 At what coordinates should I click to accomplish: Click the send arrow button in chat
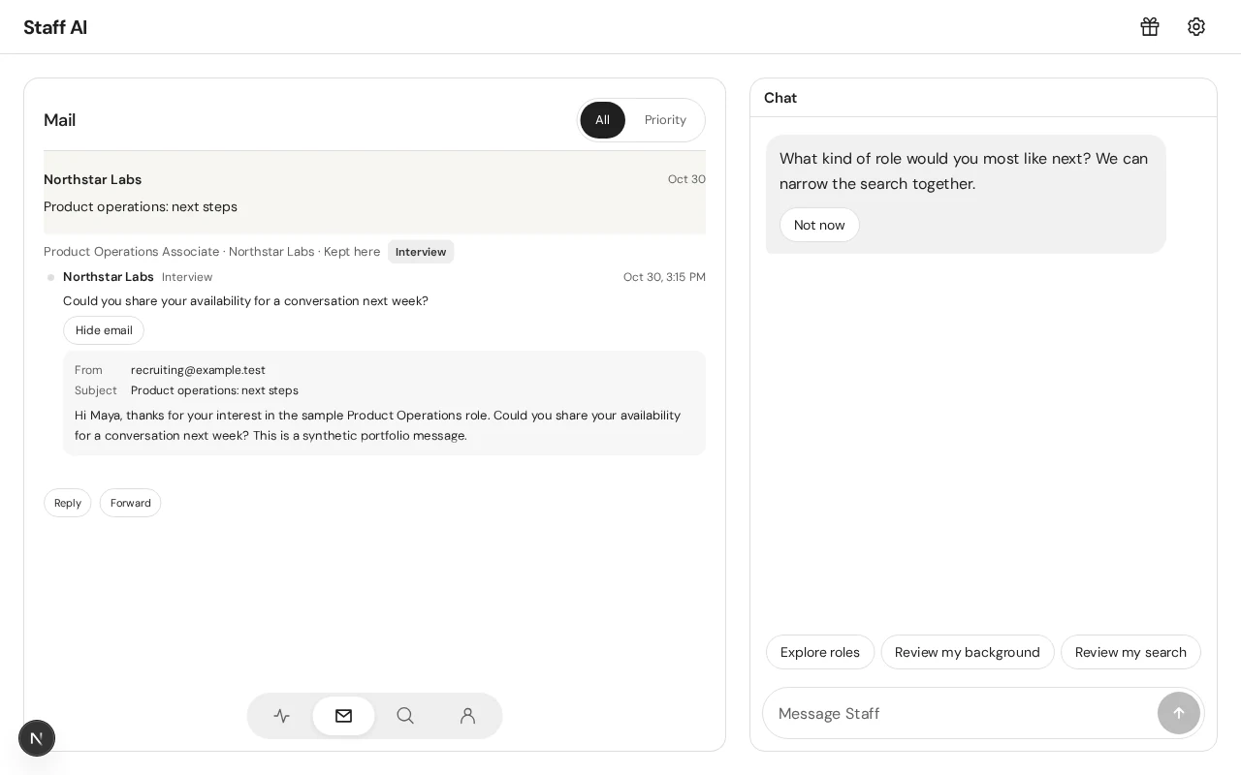[x=1179, y=713]
